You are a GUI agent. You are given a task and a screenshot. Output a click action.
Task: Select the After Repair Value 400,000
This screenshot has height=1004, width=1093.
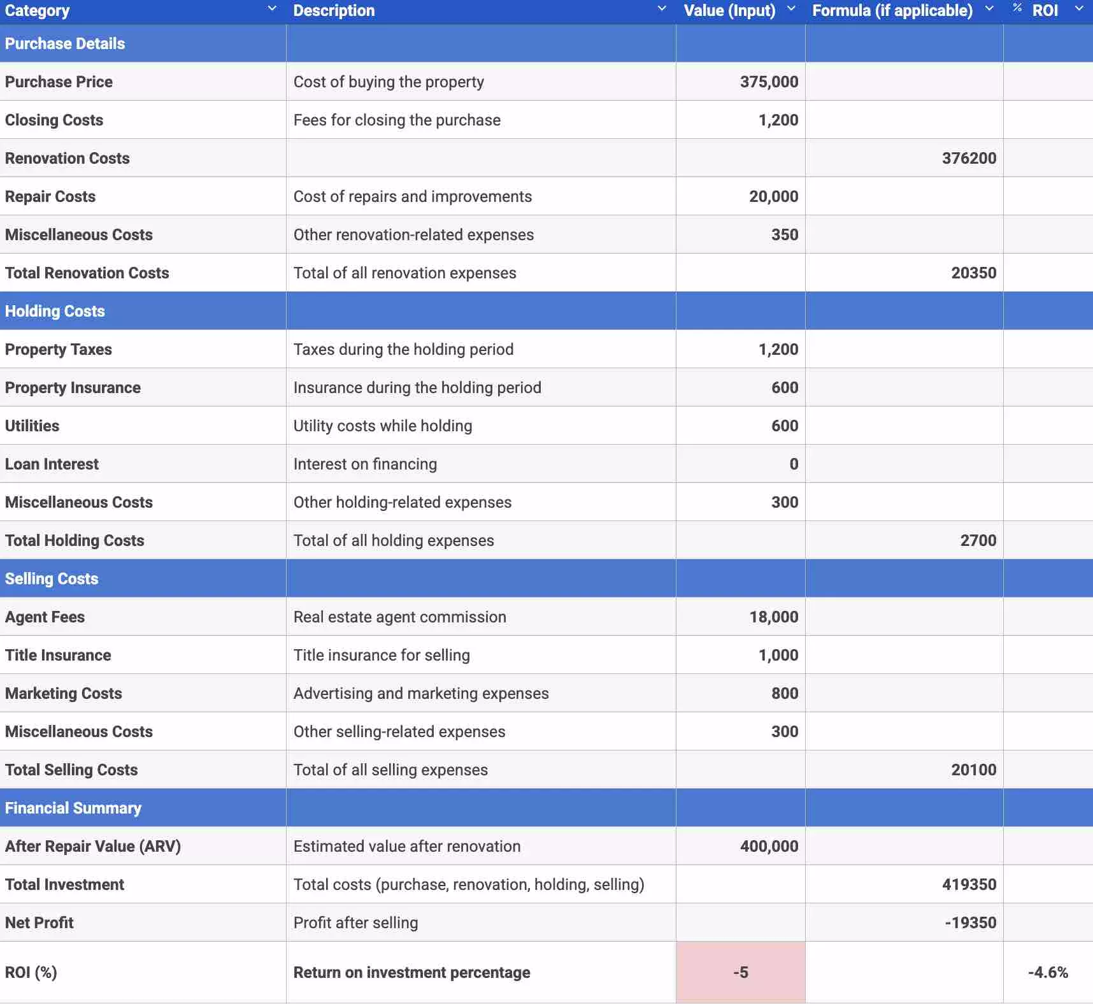769,846
